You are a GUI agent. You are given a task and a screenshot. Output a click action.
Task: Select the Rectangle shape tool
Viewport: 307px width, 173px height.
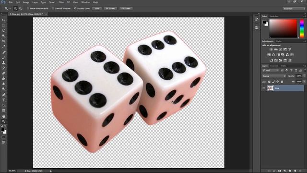click(3, 111)
